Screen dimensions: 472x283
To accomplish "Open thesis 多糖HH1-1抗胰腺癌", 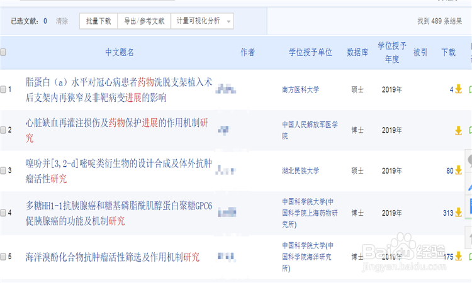I will click(119, 213).
